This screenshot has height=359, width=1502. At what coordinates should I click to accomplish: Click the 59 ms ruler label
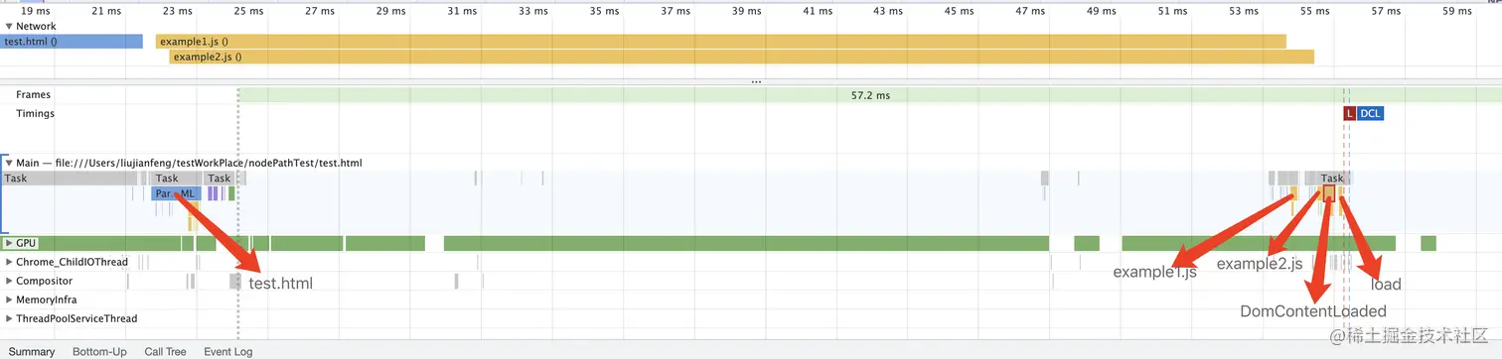(x=1457, y=11)
